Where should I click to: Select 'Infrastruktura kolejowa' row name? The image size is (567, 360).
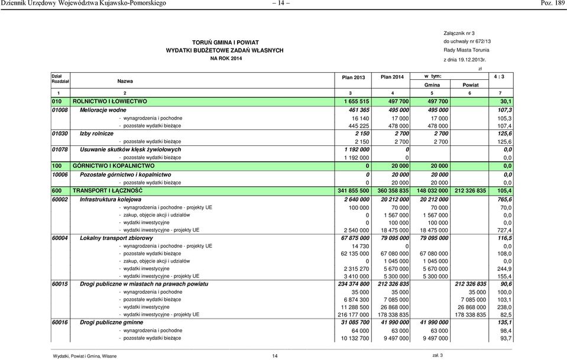click(x=111, y=199)
